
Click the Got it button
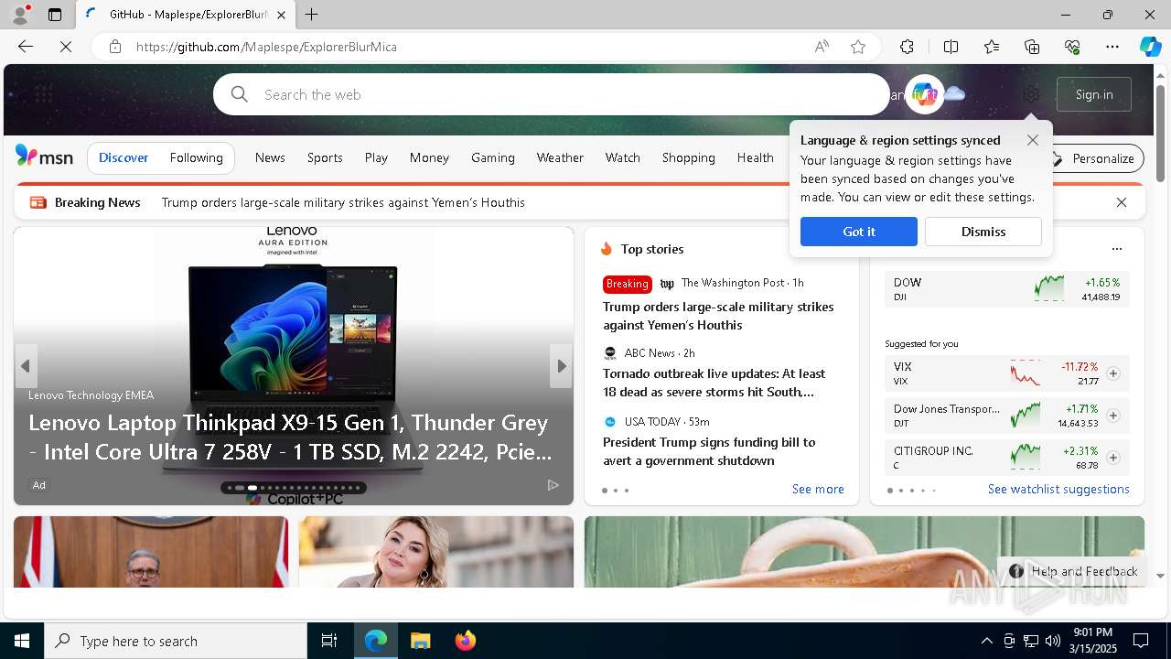point(859,232)
